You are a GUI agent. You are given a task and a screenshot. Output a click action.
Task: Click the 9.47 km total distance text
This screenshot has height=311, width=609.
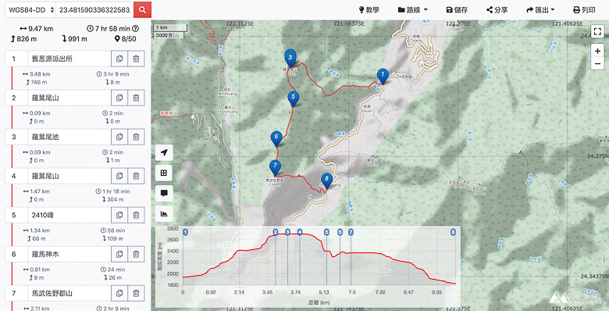click(41, 29)
